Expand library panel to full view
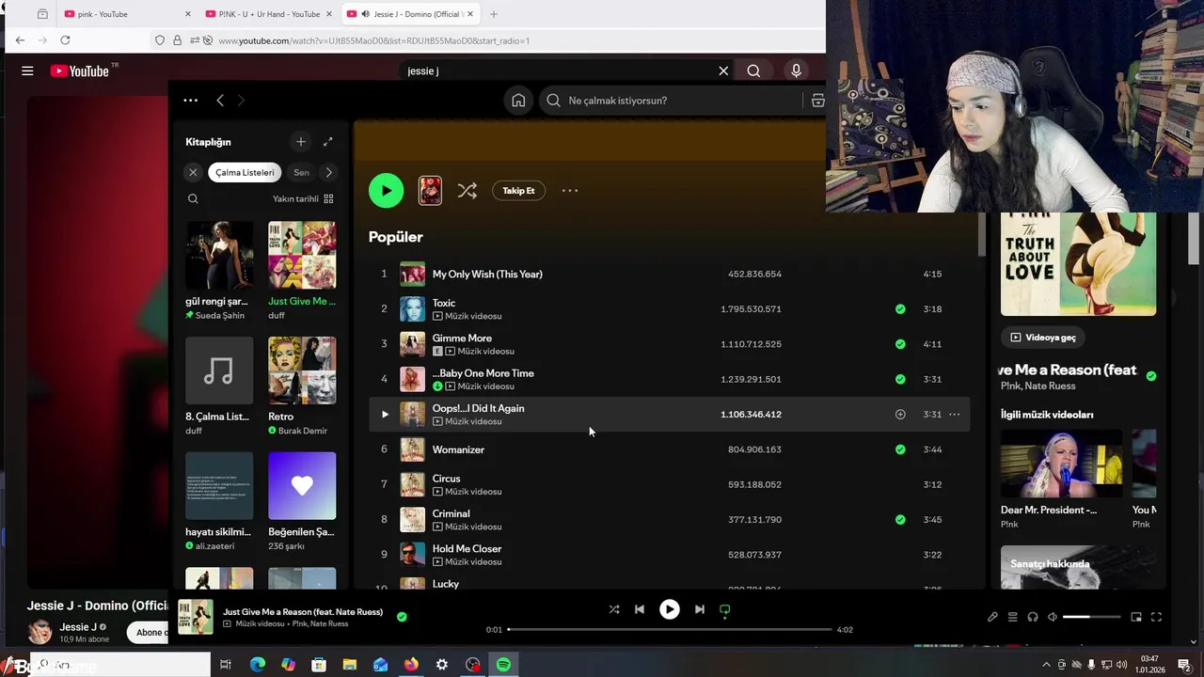Screen dimensions: 1204x677 pos(328,142)
